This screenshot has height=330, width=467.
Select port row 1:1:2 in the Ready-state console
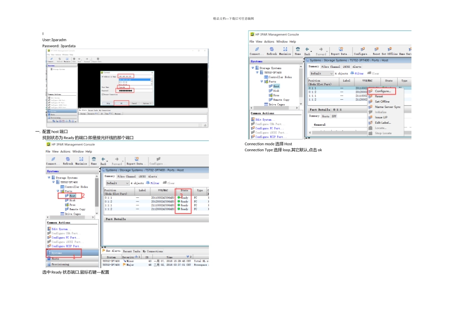[156, 209]
